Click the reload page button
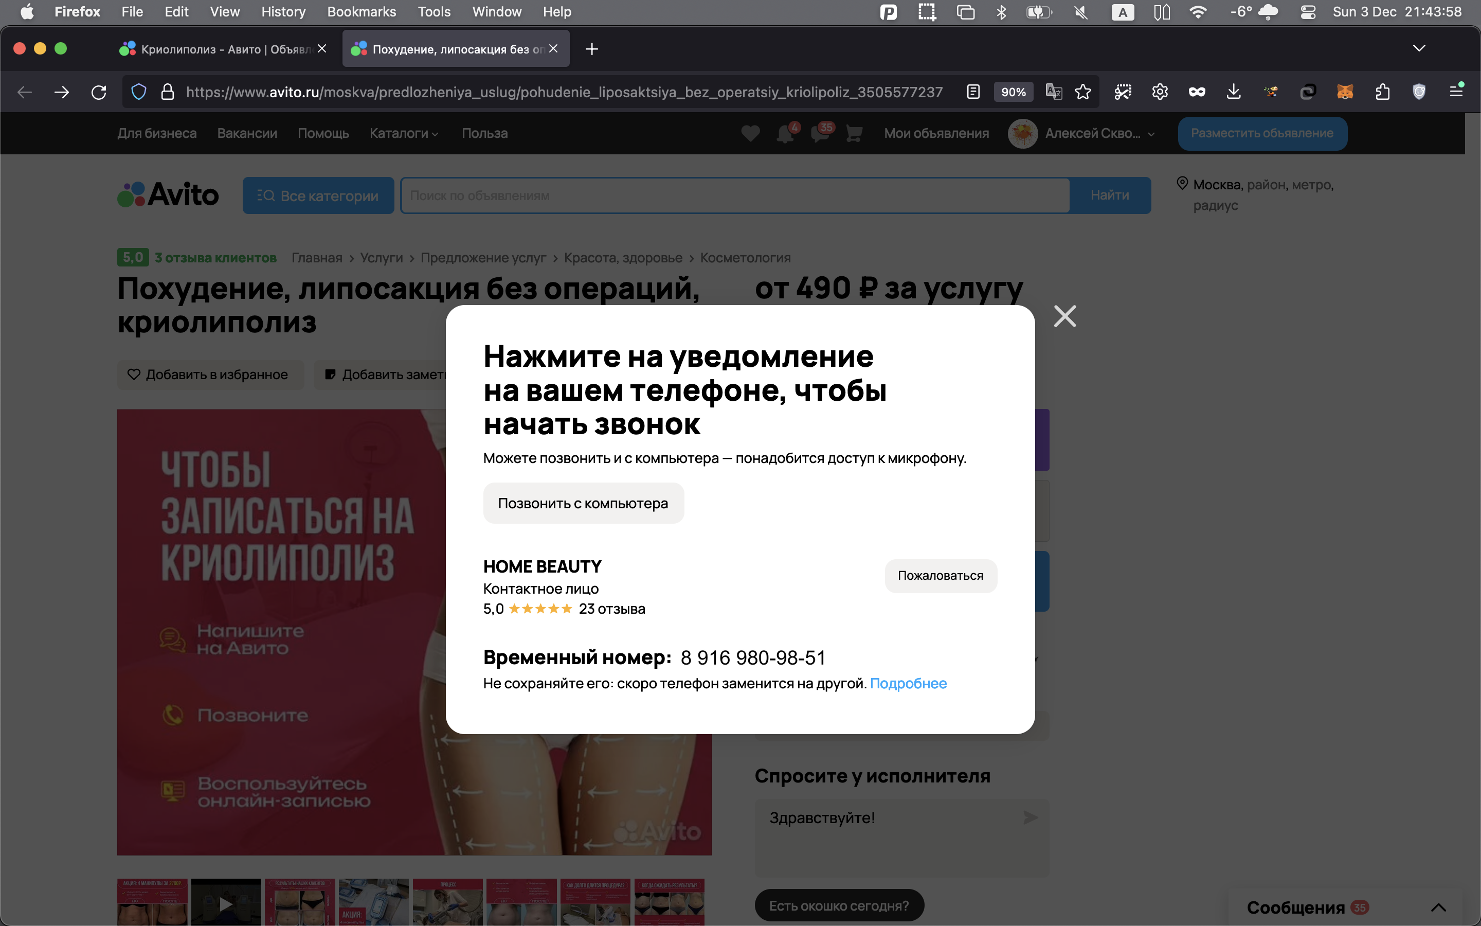1481x926 pixels. (99, 92)
